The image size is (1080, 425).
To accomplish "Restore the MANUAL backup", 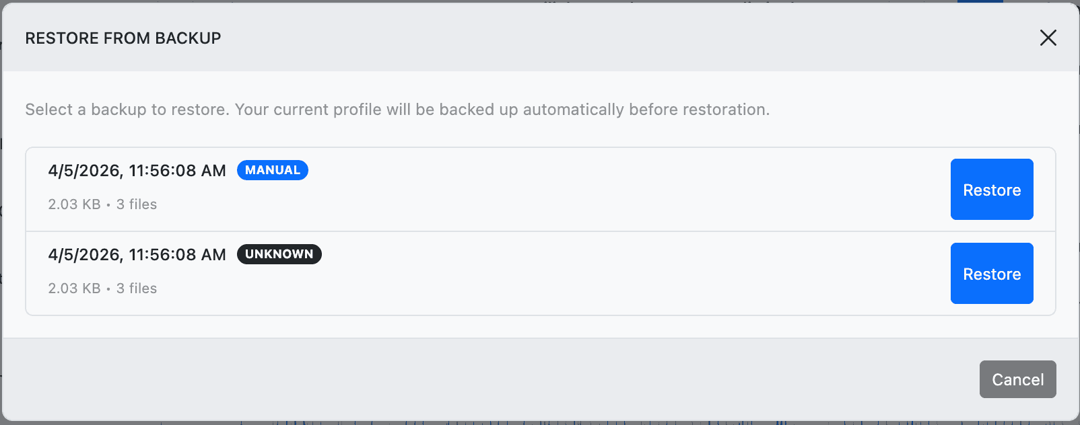I will click(991, 190).
